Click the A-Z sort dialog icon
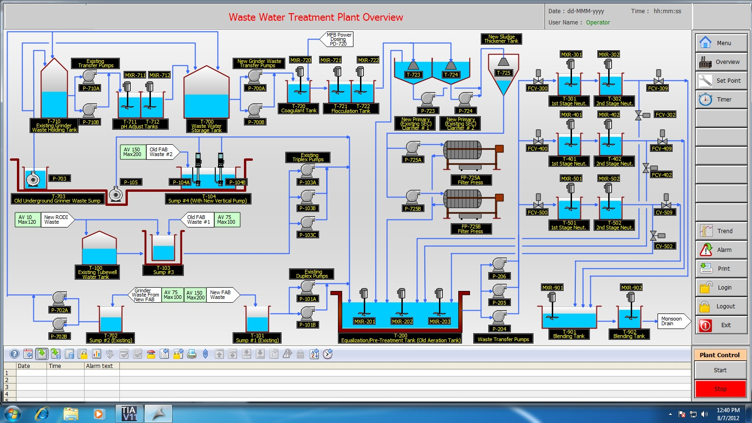 click(314, 354)
